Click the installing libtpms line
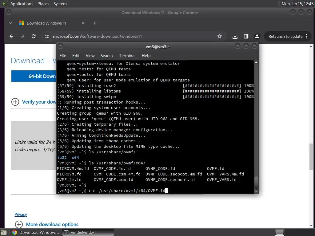315x236 pixels. (x=155, y=91)
